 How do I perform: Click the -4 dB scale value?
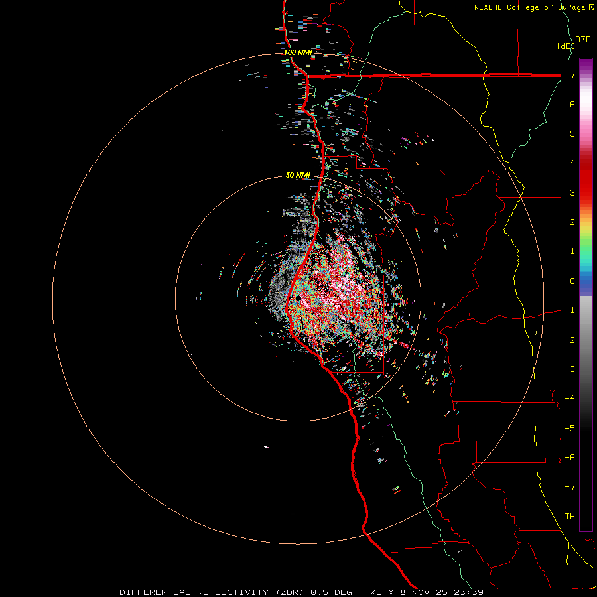[x=570, y=399]
